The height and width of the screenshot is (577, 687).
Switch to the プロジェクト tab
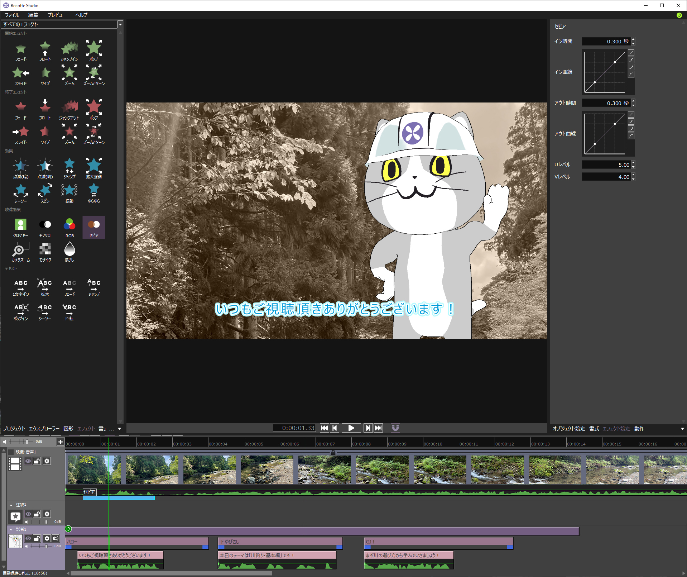coord(14,429)
